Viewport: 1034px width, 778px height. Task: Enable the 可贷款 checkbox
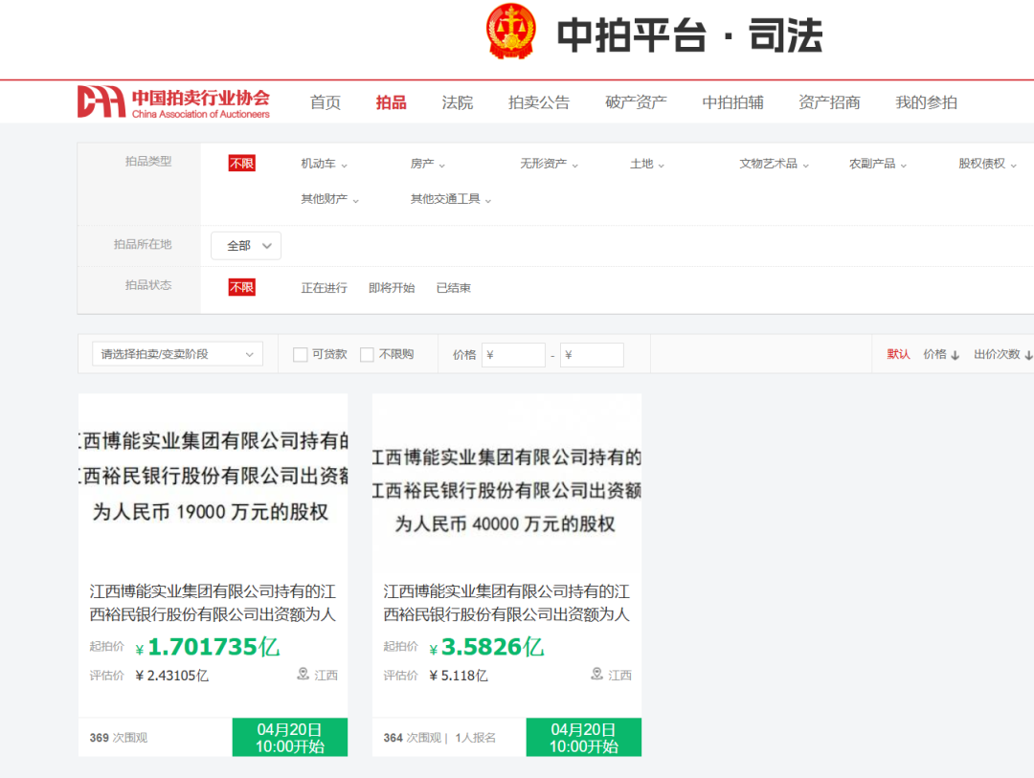(300, 354)
